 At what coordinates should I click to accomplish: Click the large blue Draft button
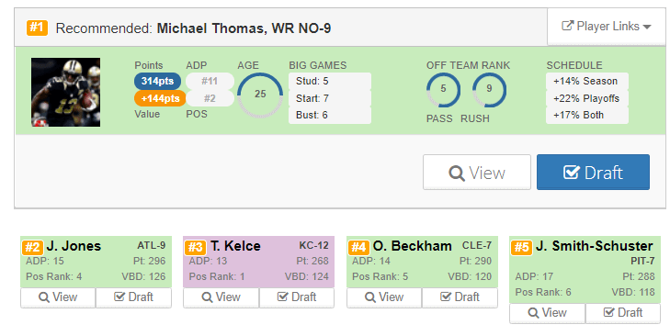click(x=593, y=173)
